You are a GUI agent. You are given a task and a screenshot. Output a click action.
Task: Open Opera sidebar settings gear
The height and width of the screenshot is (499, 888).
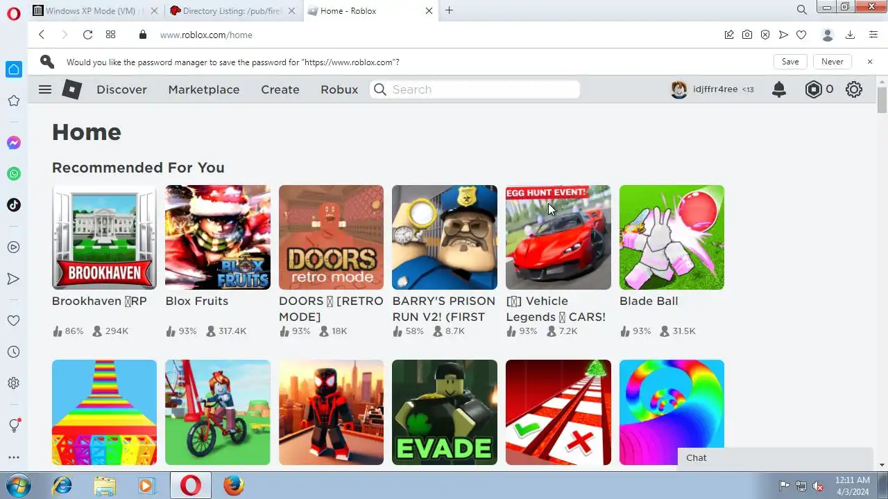[14, 383]
